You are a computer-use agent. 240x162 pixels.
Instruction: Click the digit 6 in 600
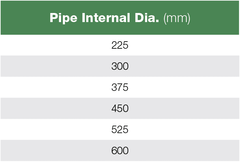(x=114, y=151)
